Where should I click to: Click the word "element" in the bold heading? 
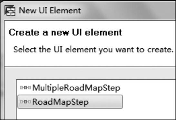pos(103,33)
